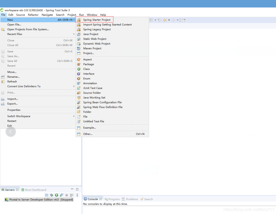276x214 pixels.
Task: Open the Navigate menu
Action: coord(47,15)
